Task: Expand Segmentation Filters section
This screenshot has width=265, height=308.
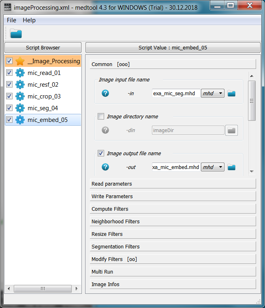Action: (173, 246)
